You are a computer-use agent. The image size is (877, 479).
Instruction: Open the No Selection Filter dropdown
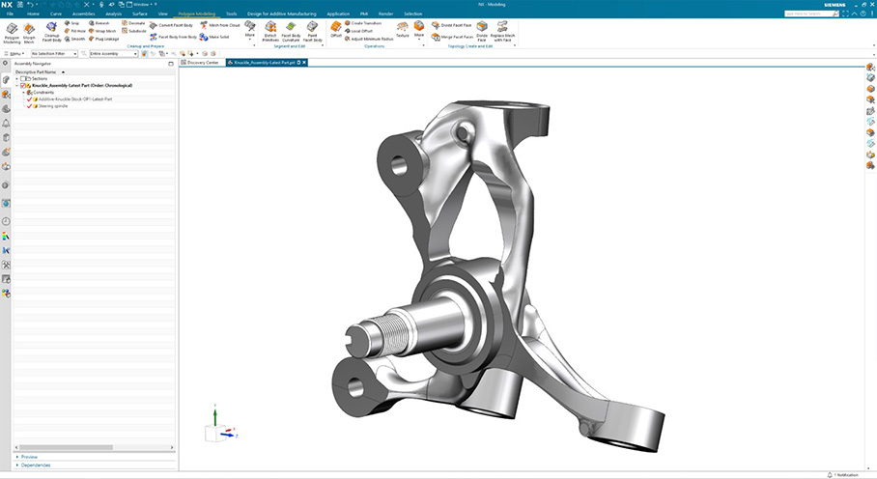pyautogui.click(x=57, y=54)
